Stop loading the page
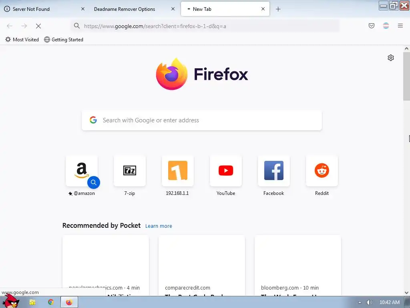Screen dimensions: 410x308 coord(38,26)
